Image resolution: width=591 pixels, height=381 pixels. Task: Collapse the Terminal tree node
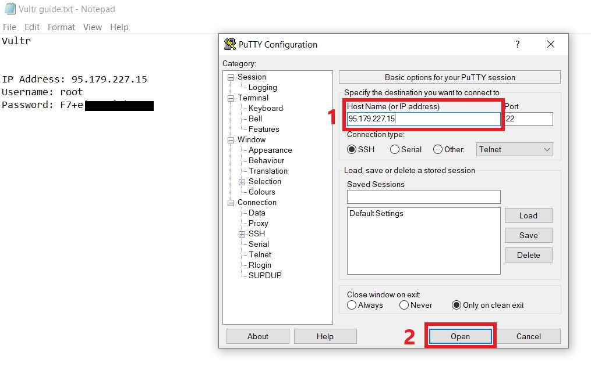coord(231,99)
